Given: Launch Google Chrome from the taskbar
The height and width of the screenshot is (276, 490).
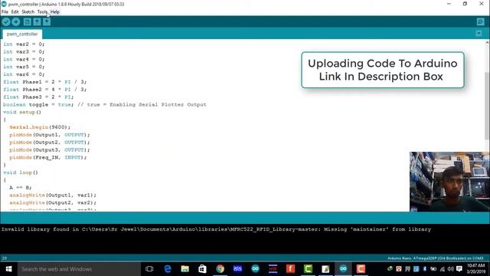Looking at the screenshot, I should [x=220, y=269].
